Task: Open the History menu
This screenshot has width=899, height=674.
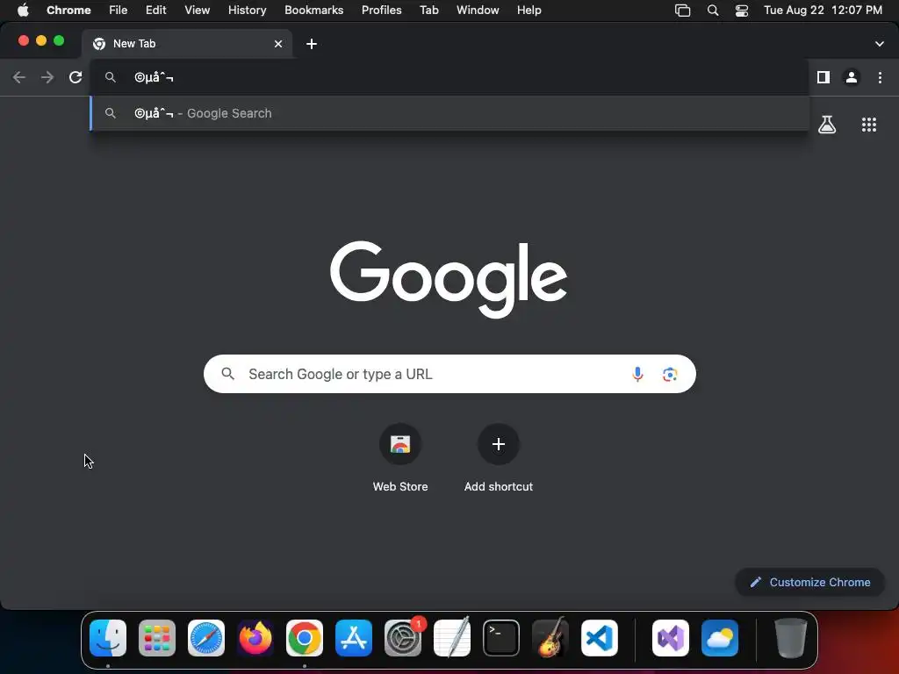Action: tap(247, 11)
